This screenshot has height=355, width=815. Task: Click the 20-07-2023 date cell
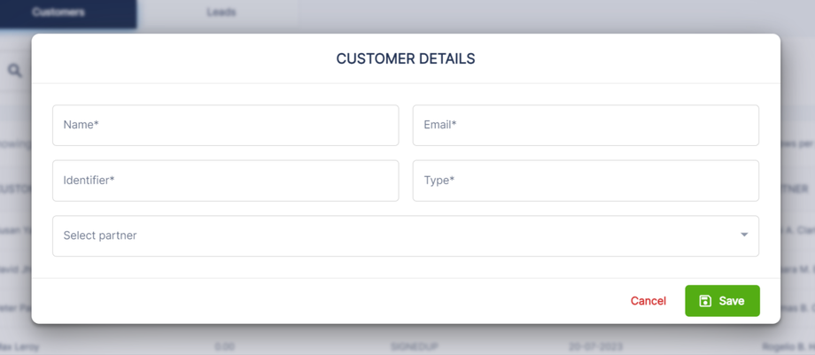point(594,346)
